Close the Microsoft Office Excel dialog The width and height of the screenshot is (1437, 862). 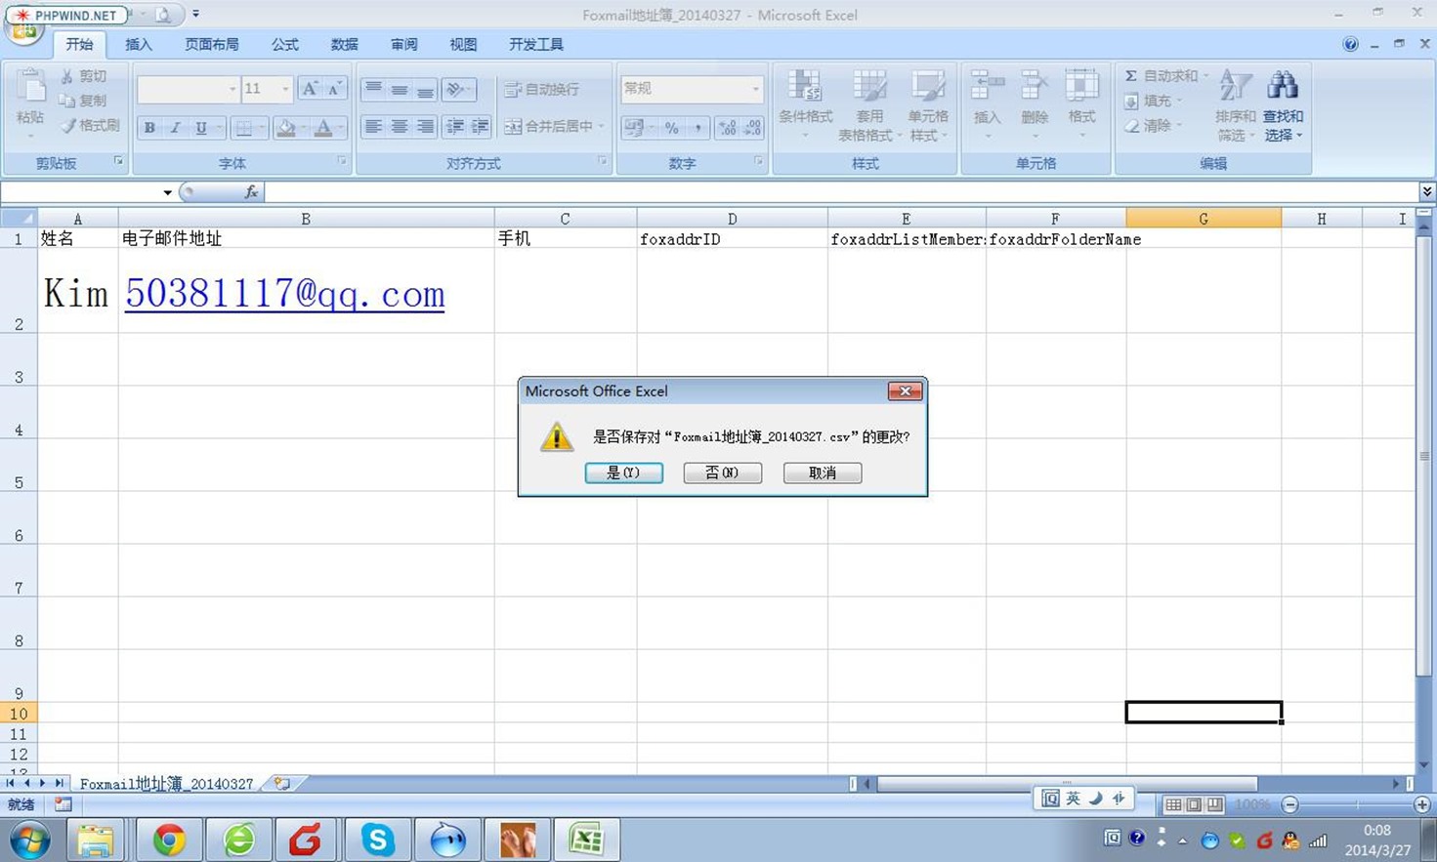(x=905, y=391)
